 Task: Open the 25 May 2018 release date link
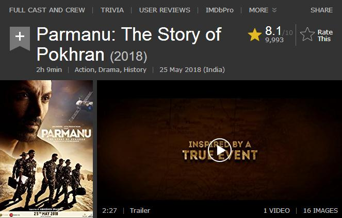click(x=192, y=70)
